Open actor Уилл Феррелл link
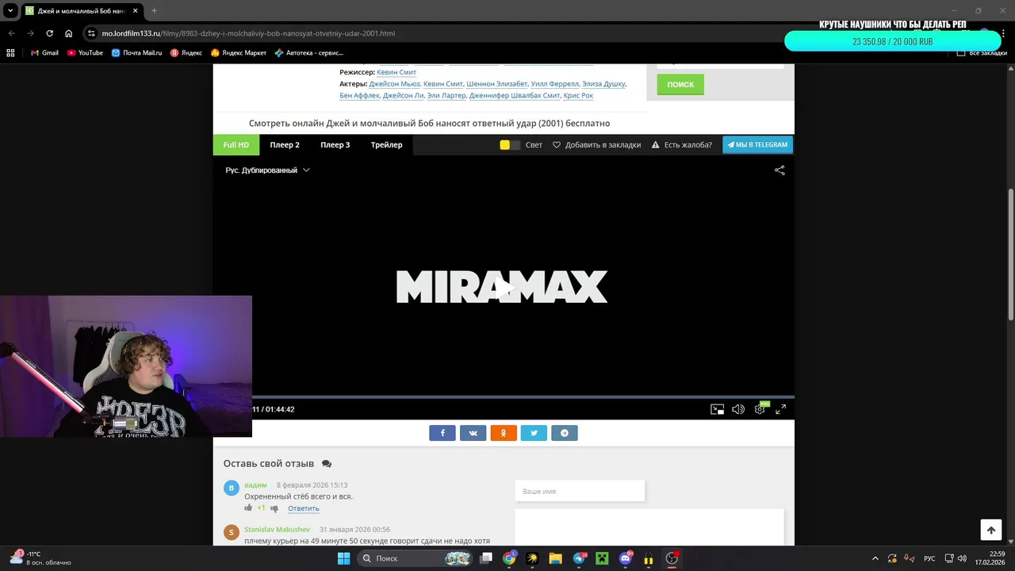Viewport: 1015px width, 571px height. point(553,83)
